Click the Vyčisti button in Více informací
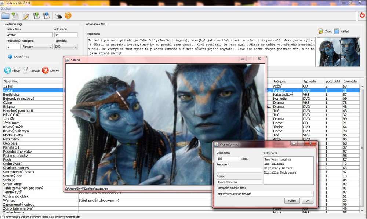The width and height of the screenshot is (367, 219). tap(292, 201)
